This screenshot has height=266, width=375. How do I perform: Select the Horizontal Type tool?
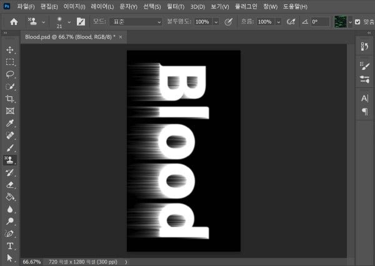(10, 246)
